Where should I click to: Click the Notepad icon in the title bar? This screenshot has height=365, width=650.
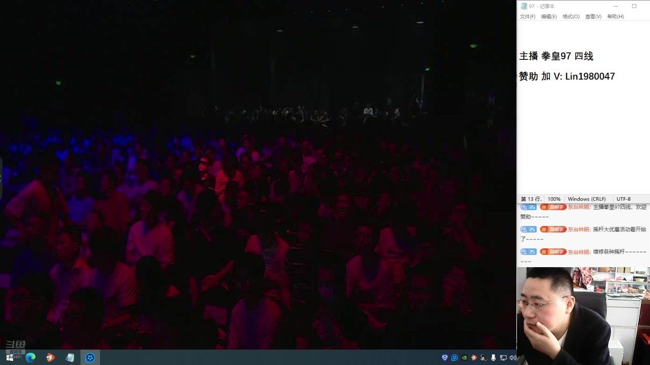pos(524,6)
